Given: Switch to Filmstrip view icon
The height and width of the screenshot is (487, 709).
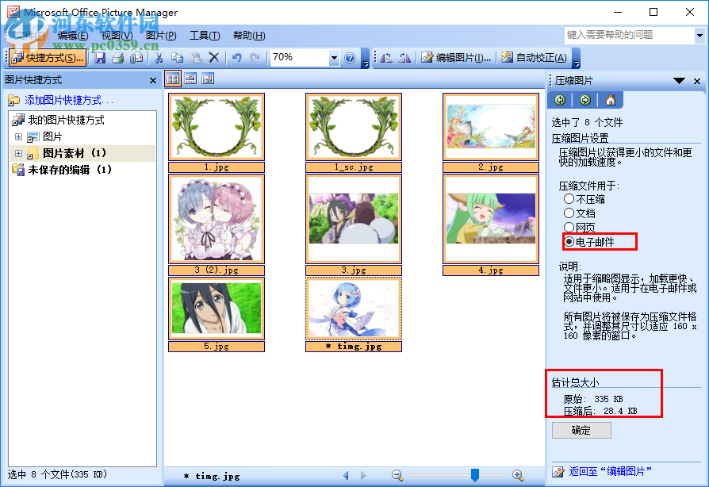Looking at the screenshot, I should coord(190,79).
